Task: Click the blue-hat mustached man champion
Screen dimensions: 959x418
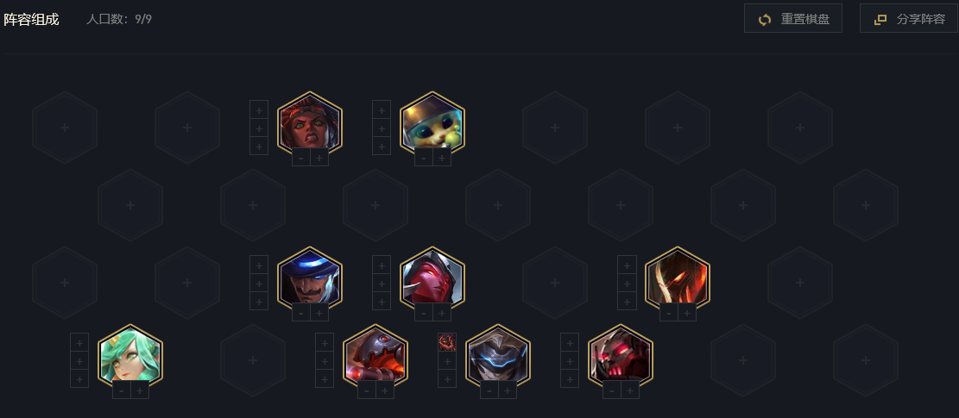Action: (x=310, y=280)
